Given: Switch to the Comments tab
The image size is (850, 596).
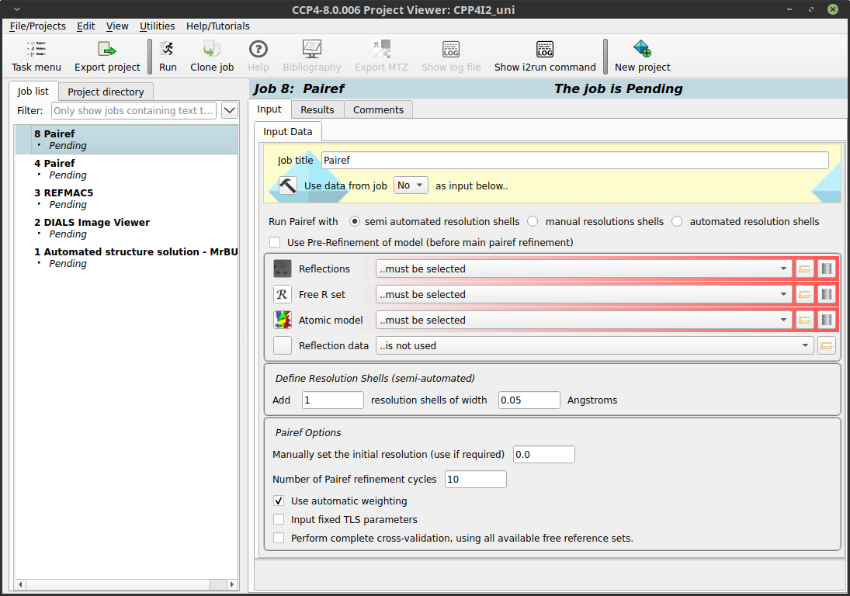Looking at the screenshot, I should tap(378, 109).
